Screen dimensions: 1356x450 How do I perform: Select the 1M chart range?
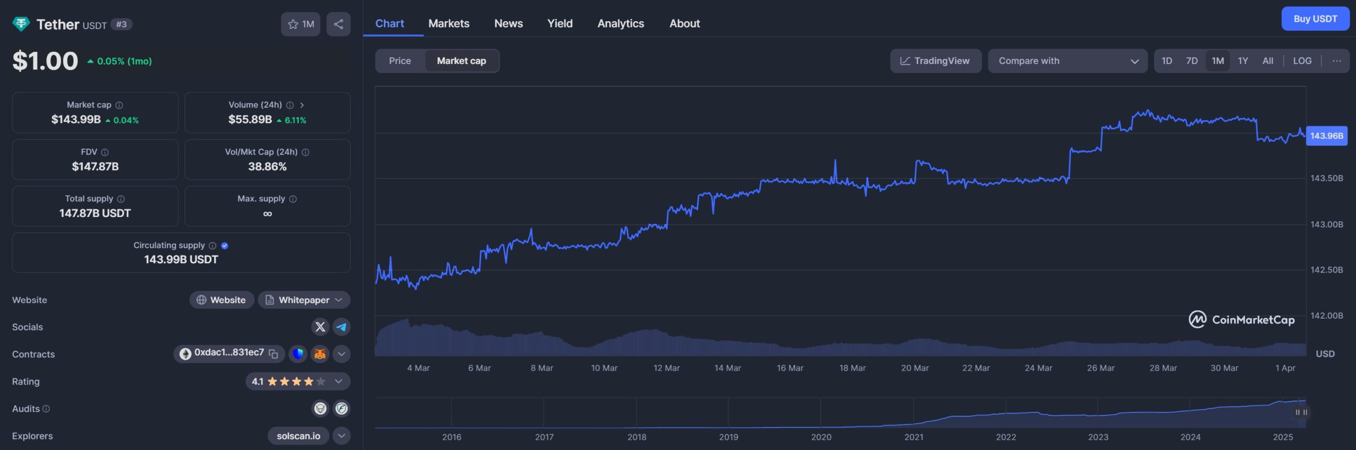(x=1218, y=61)
